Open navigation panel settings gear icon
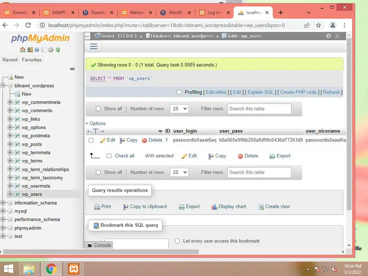Image resolution: width=368 pixels, height=276 pixels. [x=51, y=50]
